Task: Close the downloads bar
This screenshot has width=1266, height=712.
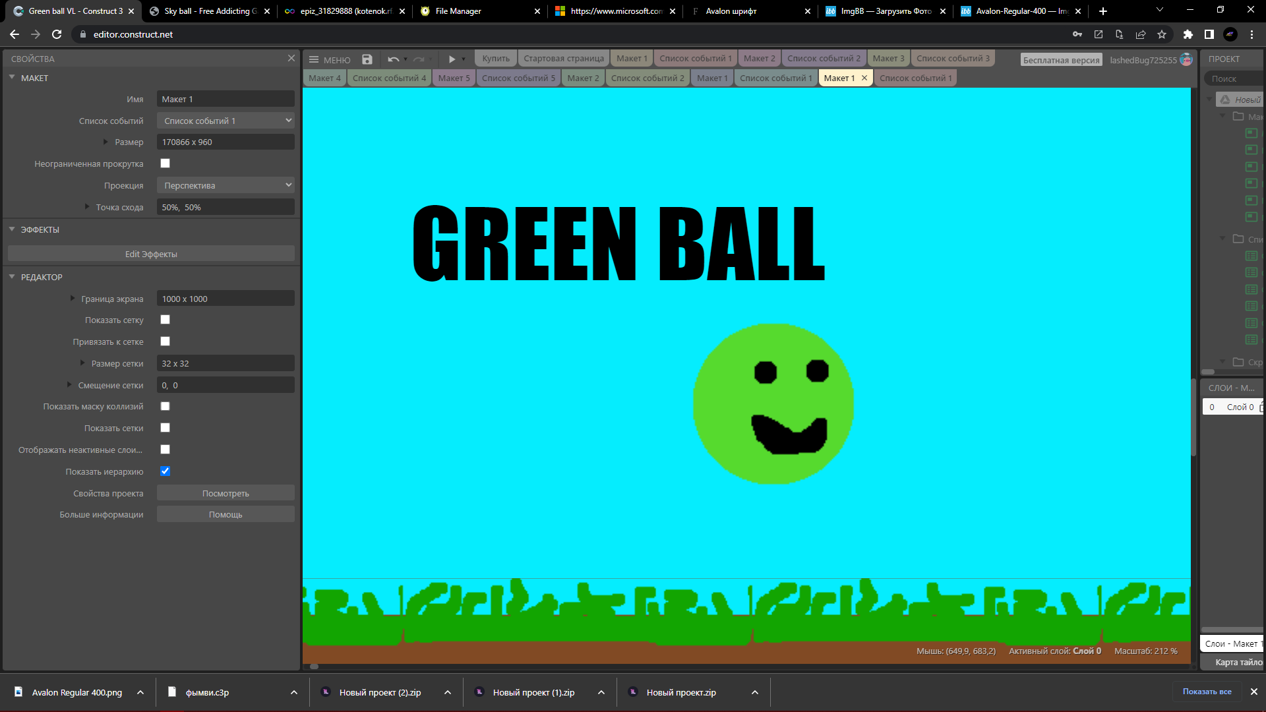Action: click(x=1254, y=692)
